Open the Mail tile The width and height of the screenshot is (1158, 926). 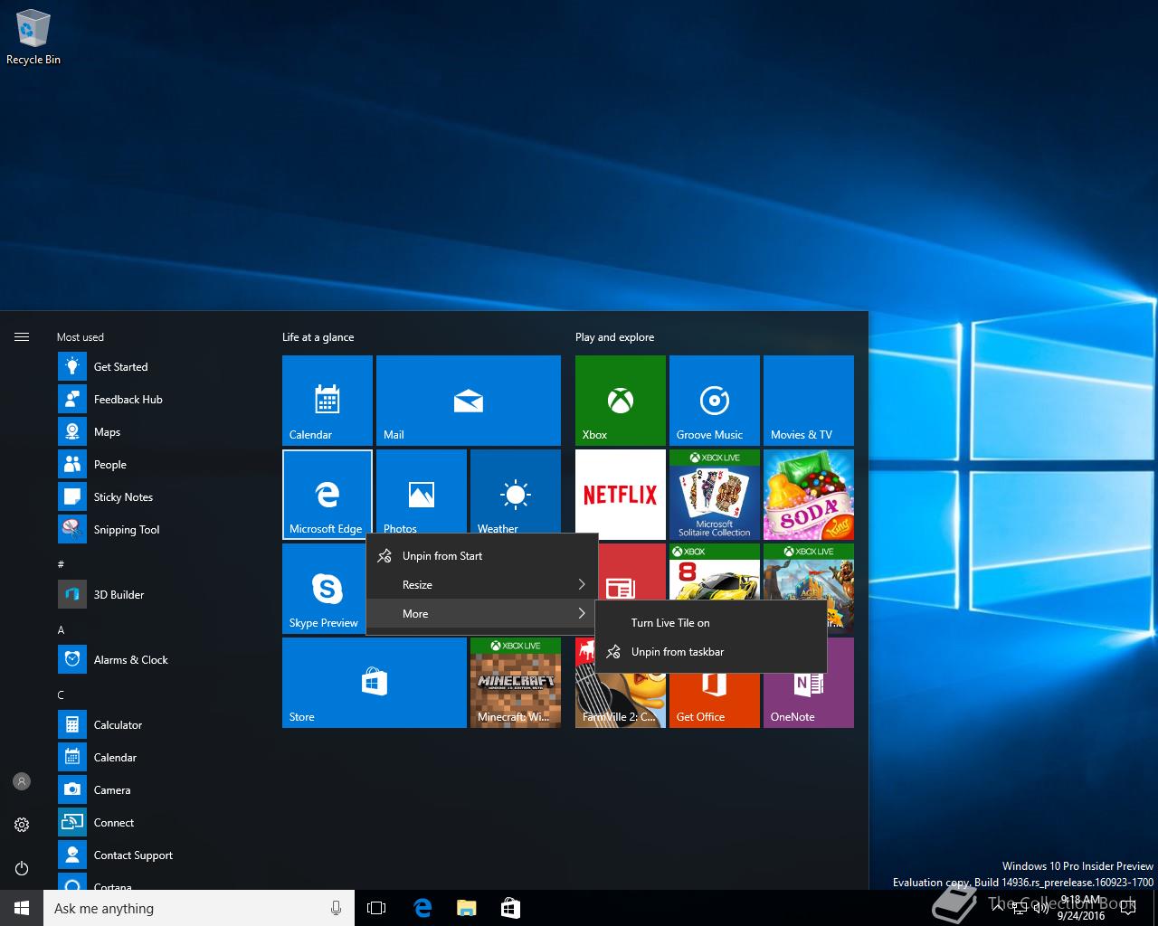point(469,401)
